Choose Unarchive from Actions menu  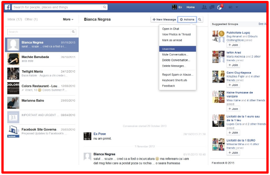[x=177, y=49]
